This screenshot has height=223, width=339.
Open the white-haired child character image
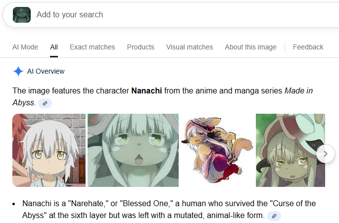click(49, 150)
